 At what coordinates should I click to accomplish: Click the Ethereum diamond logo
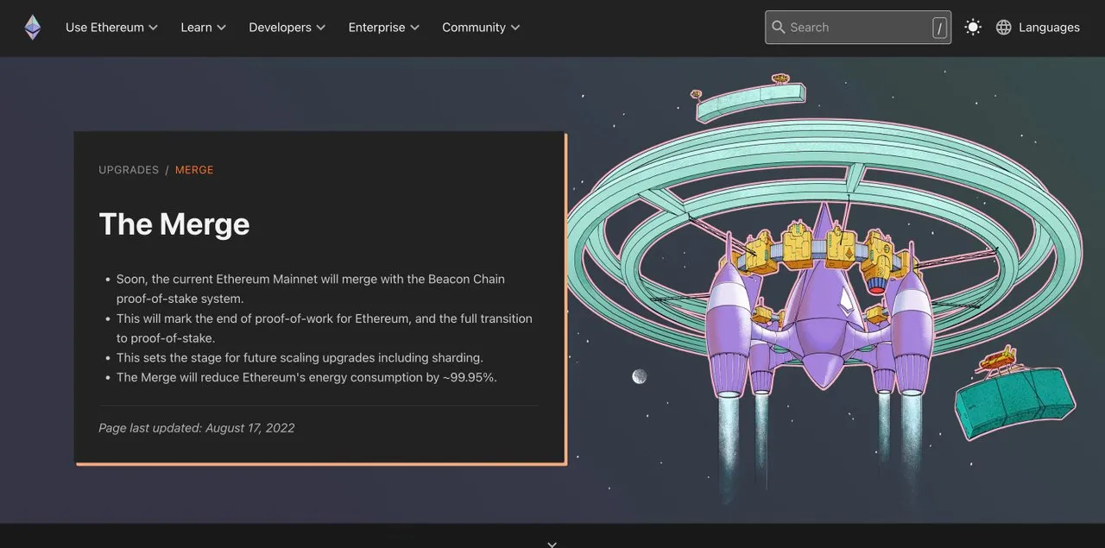33,28
